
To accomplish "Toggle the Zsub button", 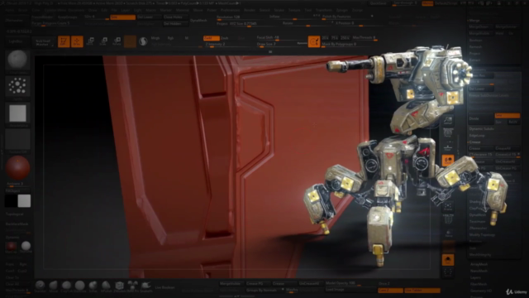I will click(224, 38).
